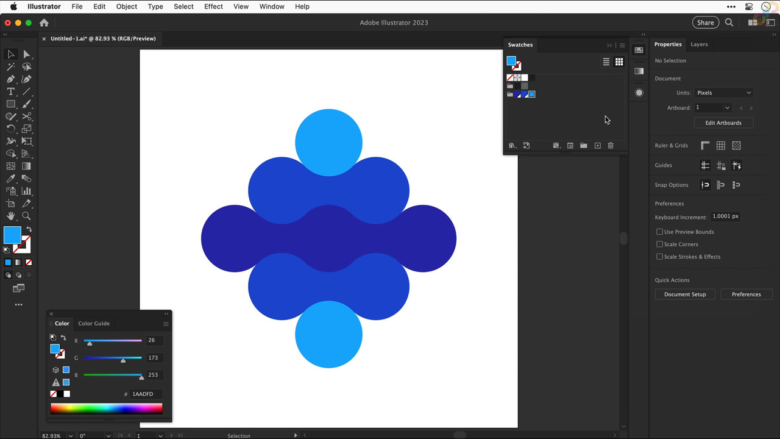Click the Share button
The height and width of the screenshot is (439, 780).
click(706, 23)
